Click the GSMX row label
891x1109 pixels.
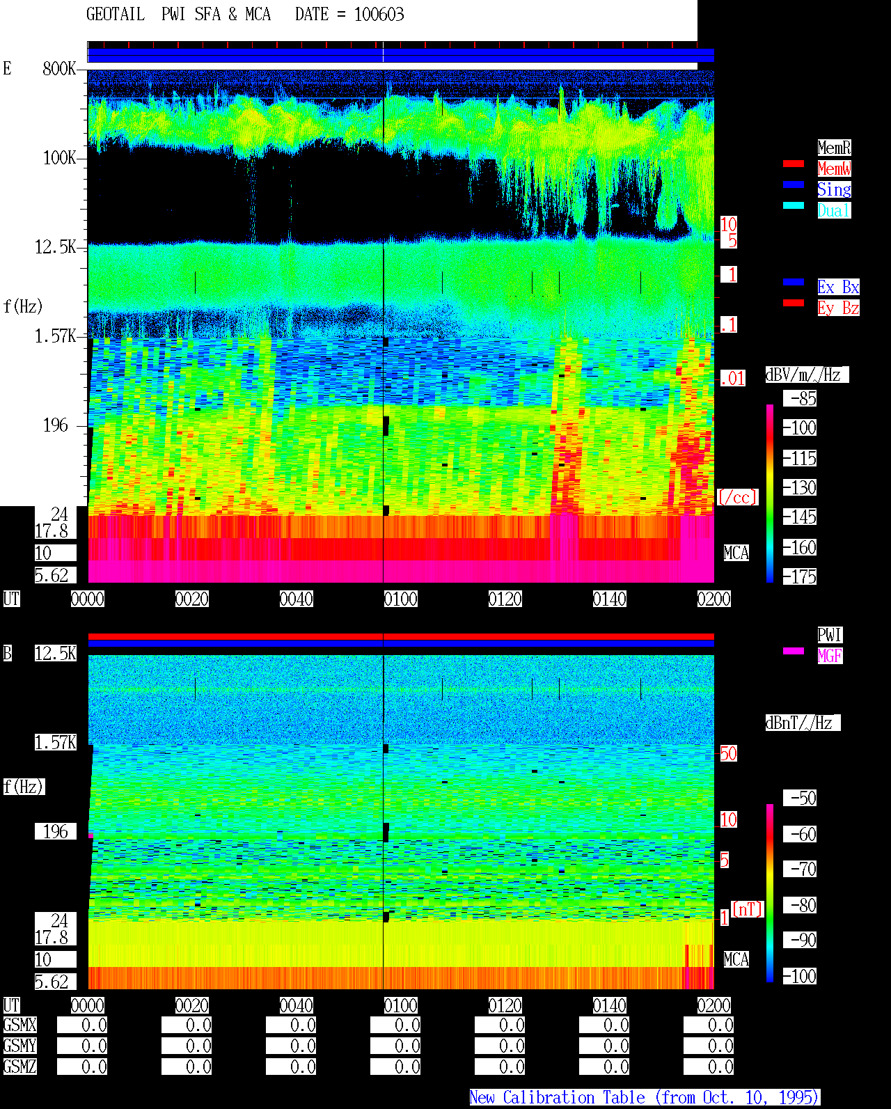tap(20, 1025)
